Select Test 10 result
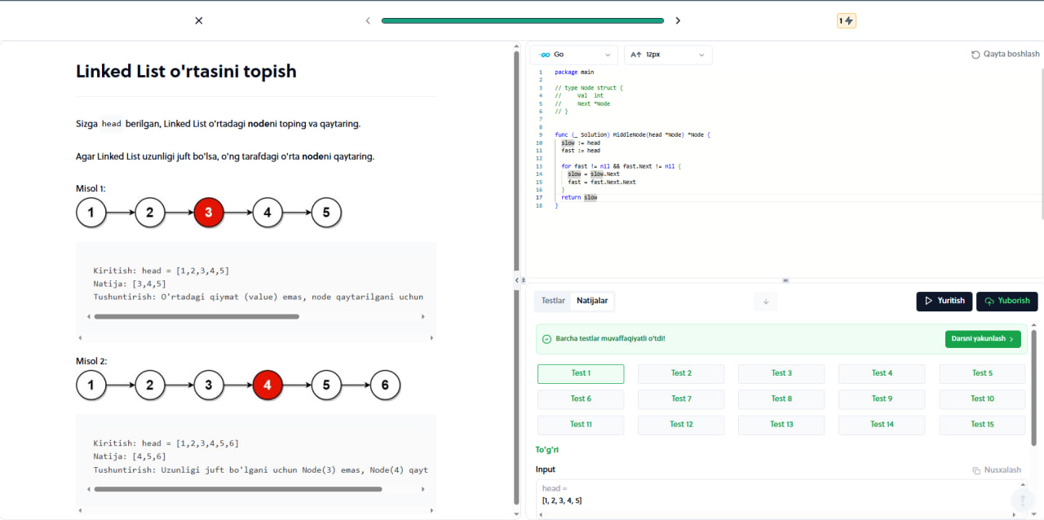The height and width of the screenshot is (520, 1044). (982, 399)
